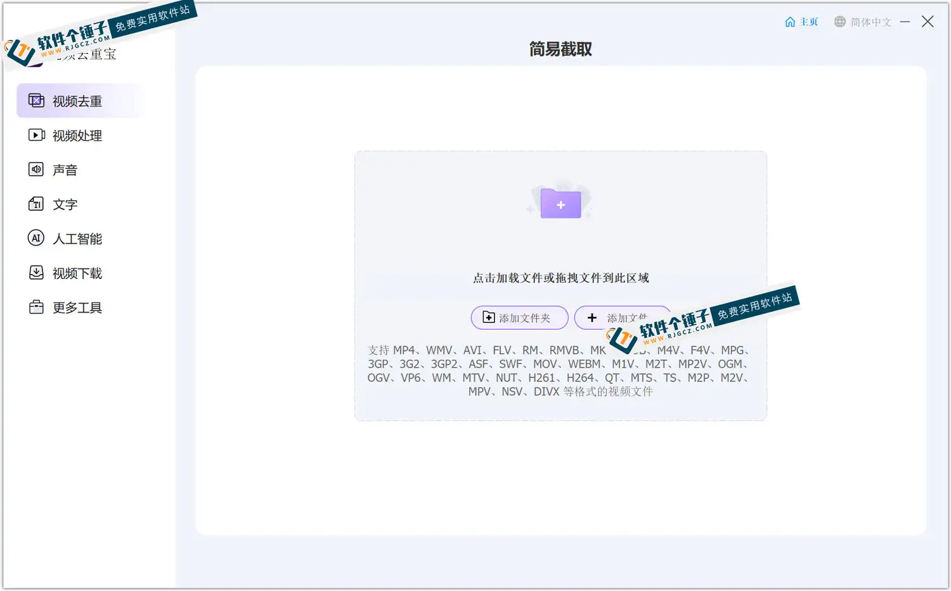Open the 视频处理 (video processing) tool icon
Image resolution: width=951 pixels, height=591 pixels.
pyautogui.click(x=36, y=134)
